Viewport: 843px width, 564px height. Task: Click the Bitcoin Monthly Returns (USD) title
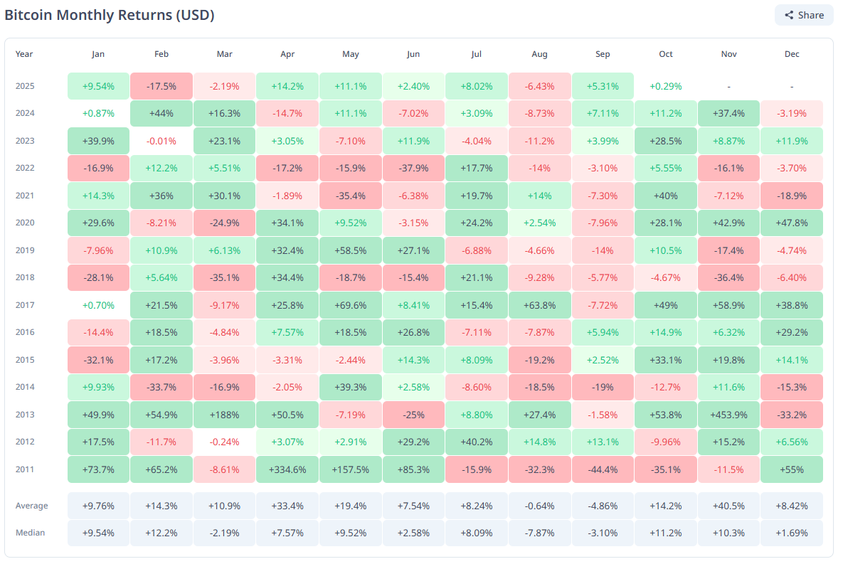[x=108, y=15]
